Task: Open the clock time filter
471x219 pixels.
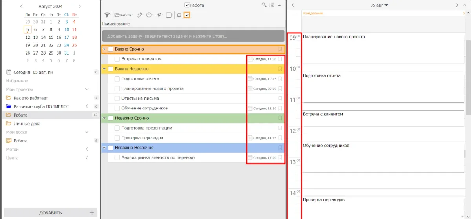Action: 149,15
